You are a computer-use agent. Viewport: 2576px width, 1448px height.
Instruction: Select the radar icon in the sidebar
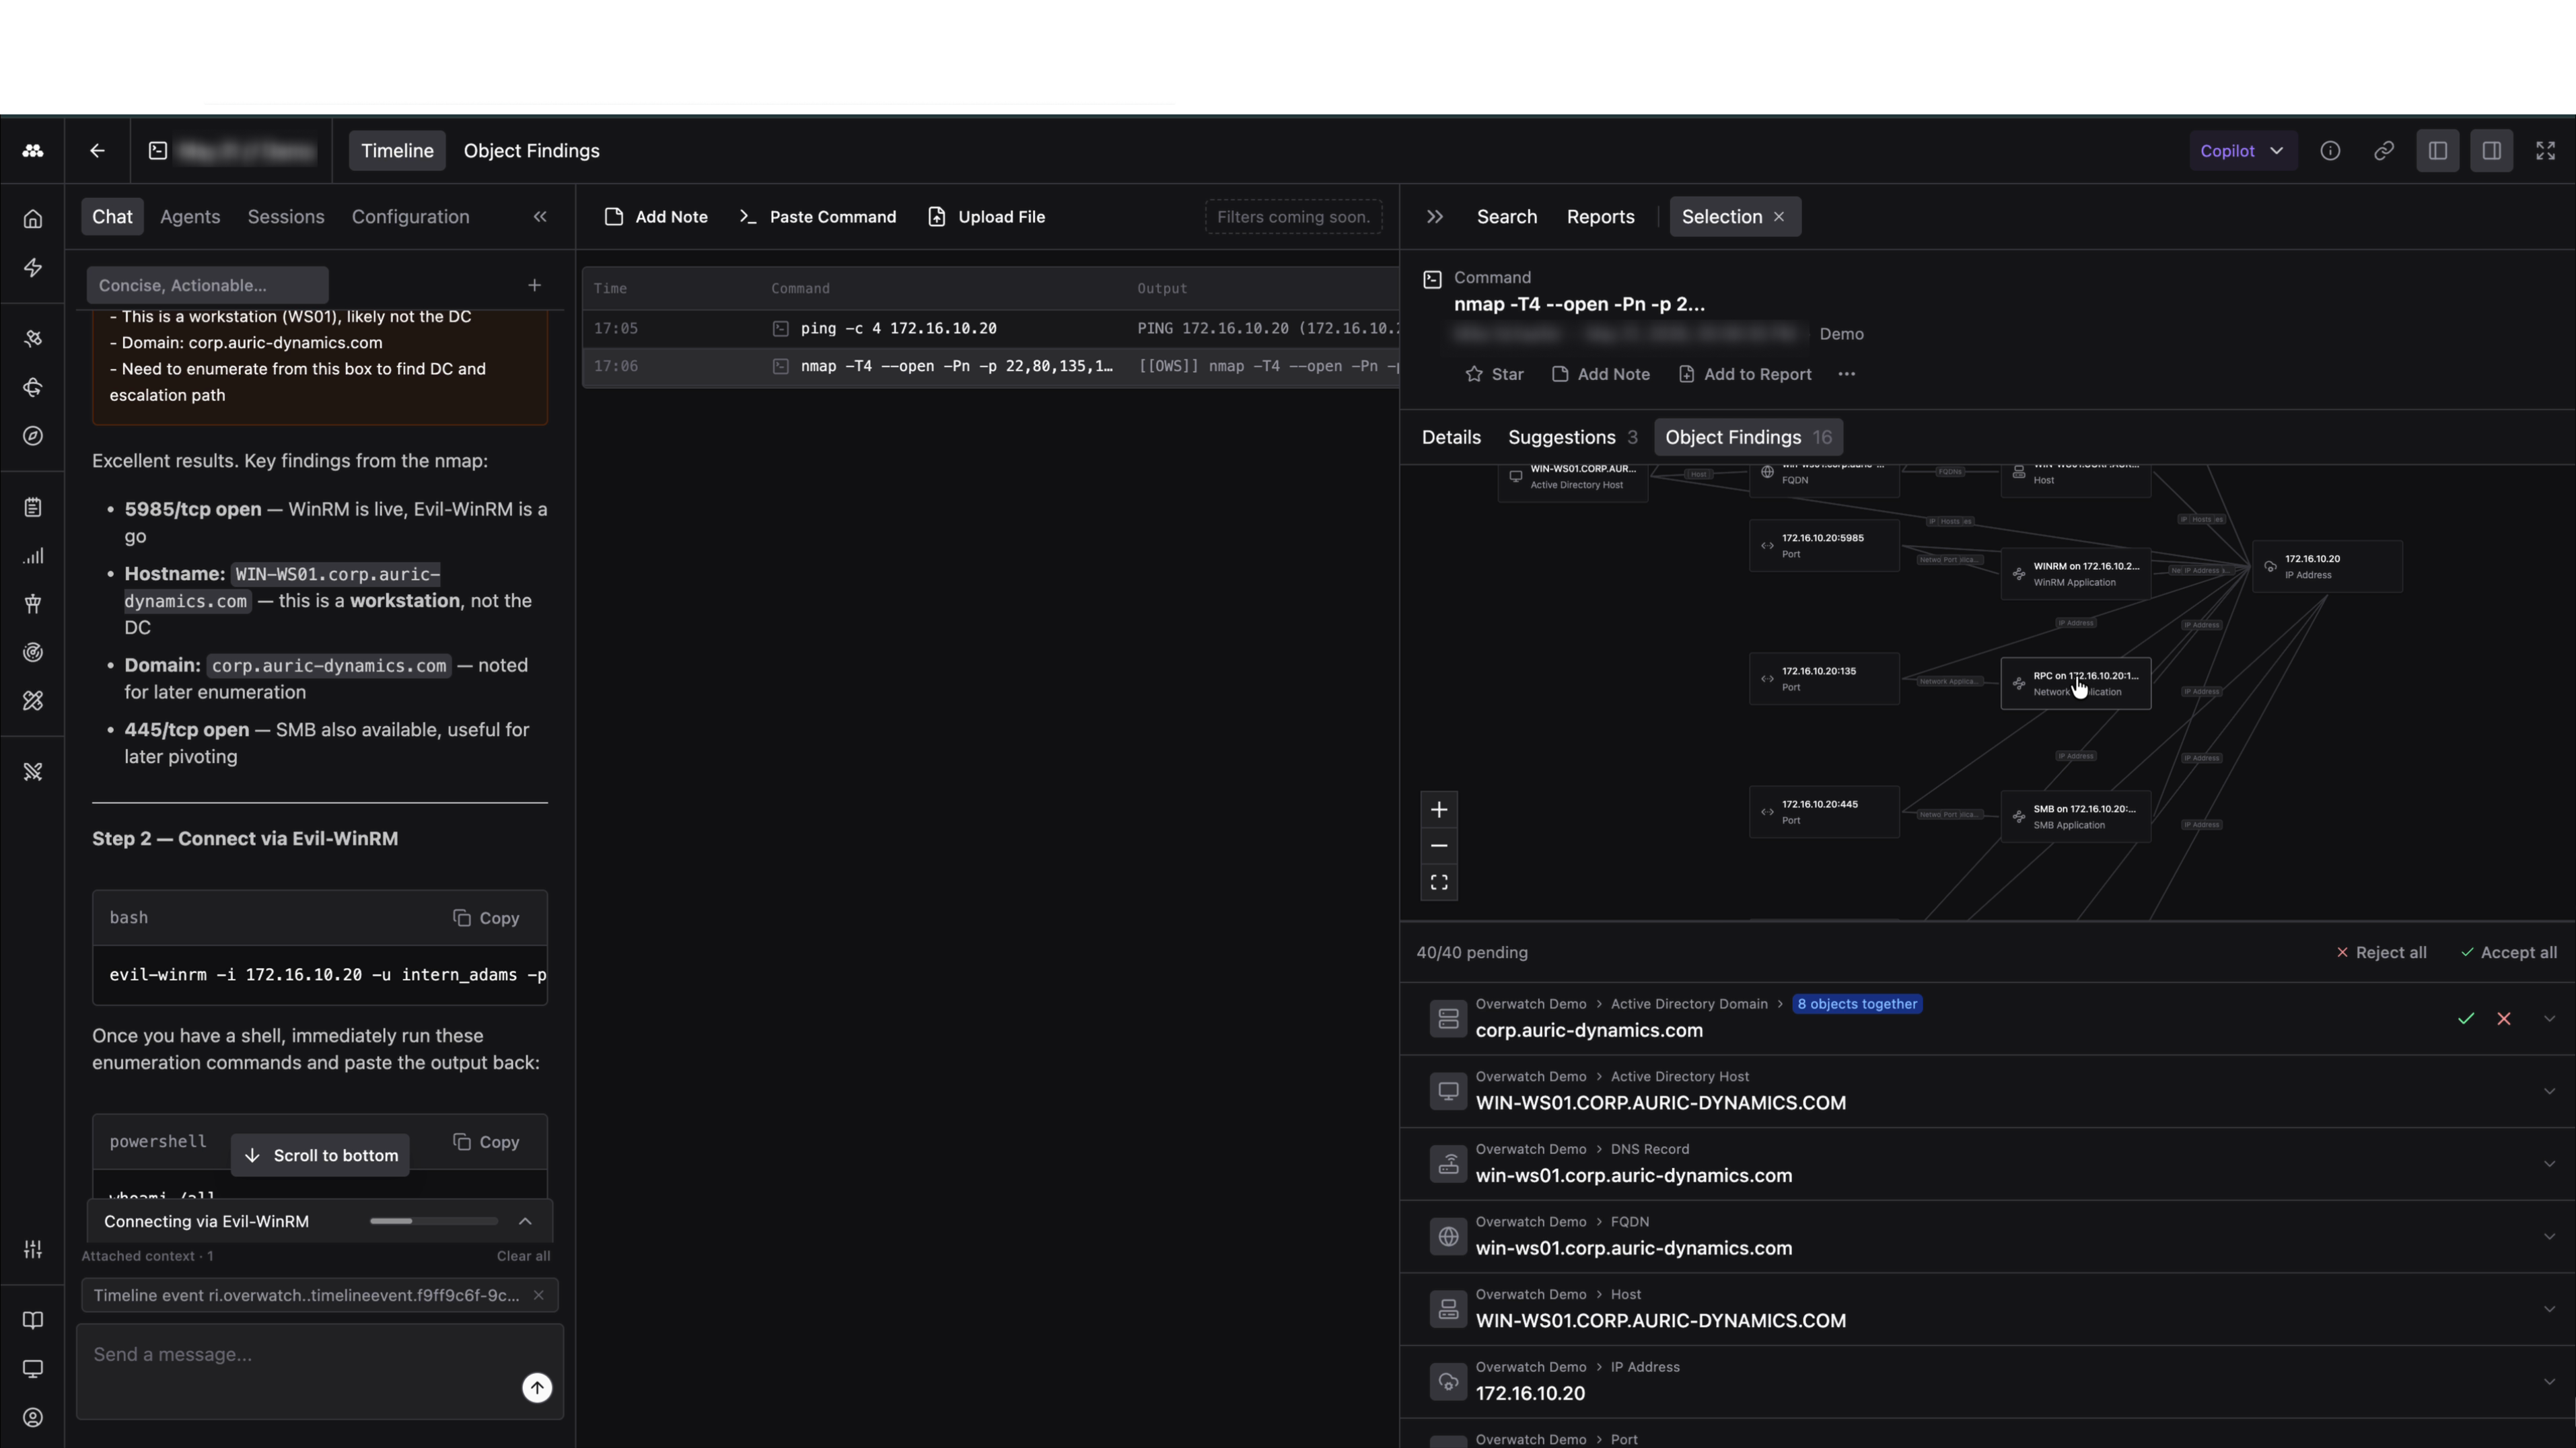(x=33, y=653)
